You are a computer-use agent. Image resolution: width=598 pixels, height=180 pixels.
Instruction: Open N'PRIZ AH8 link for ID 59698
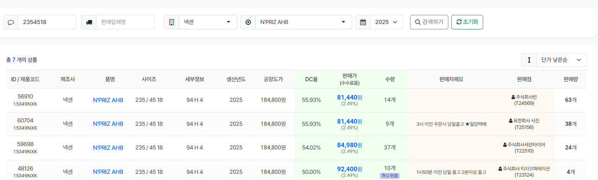pos(108,148)
